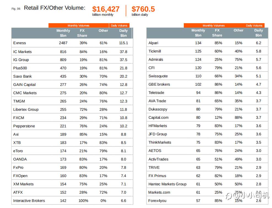Click the Saxo Bank row label
272x208 pixels.
click(x=22, y=76)
